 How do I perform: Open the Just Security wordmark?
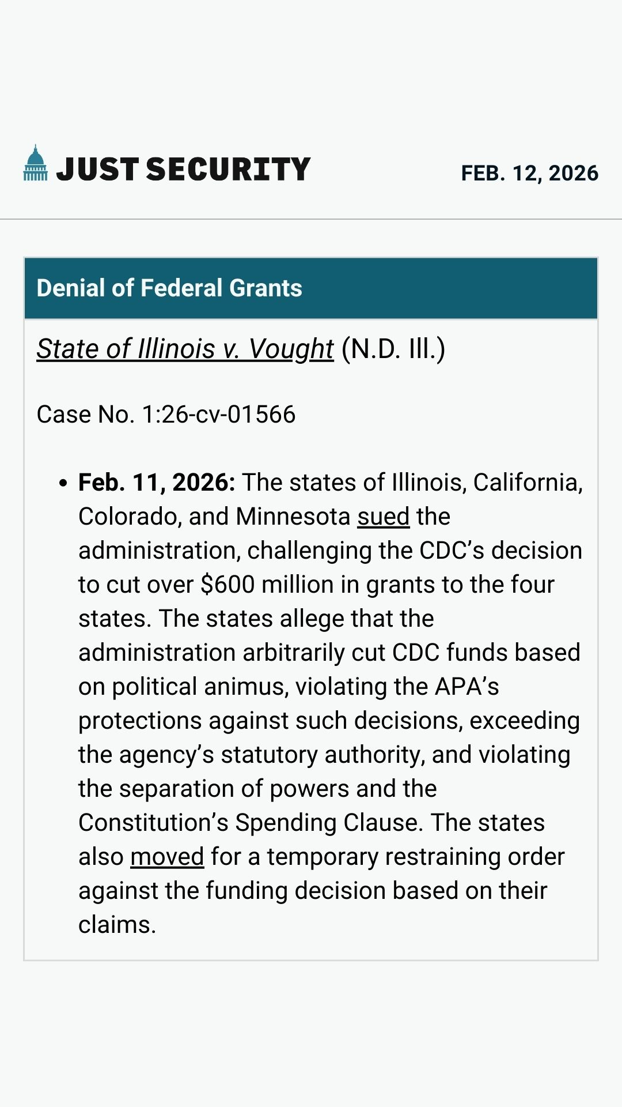coord(183,170)
